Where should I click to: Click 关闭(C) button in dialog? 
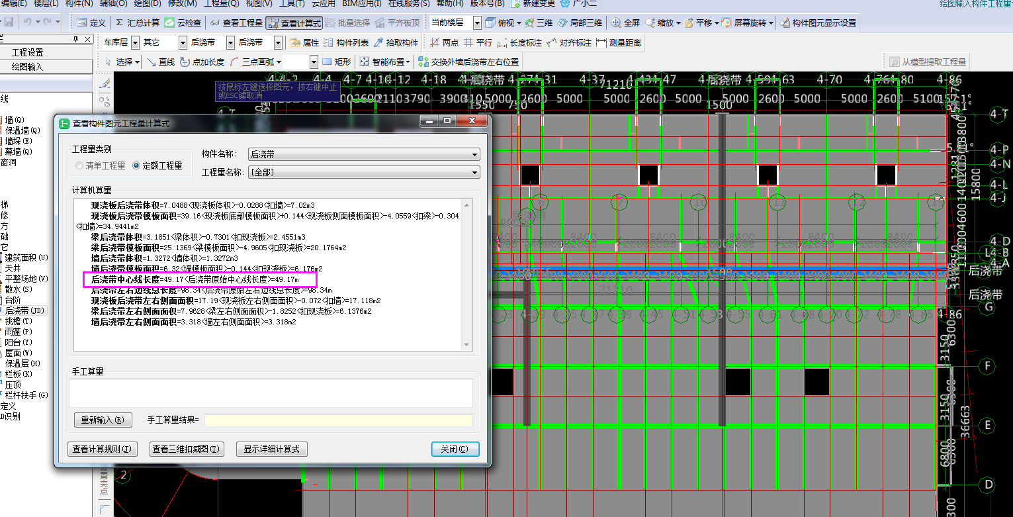(455, 449)
